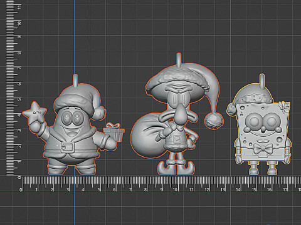Viewport: 301px width, 225px height.
Task: Click the hanging loop above Patrick's hat
Action: click(75, 80)
